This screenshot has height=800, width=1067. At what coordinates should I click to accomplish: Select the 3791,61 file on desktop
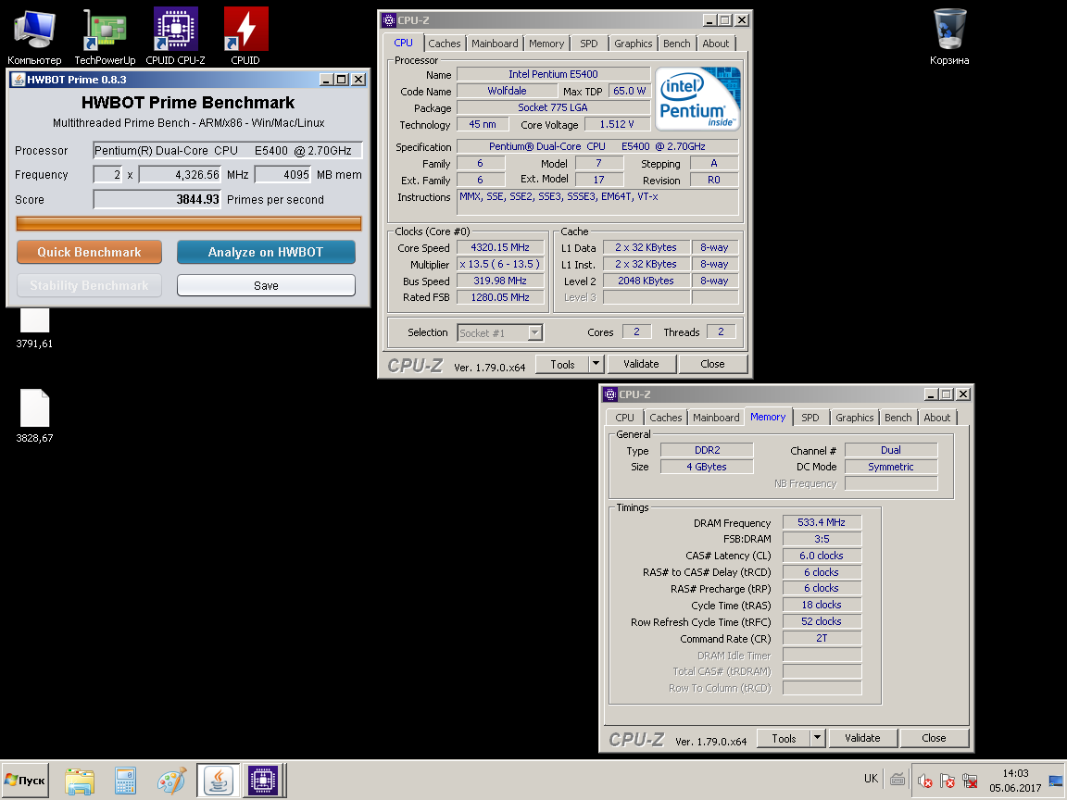[x=34, y=329]
